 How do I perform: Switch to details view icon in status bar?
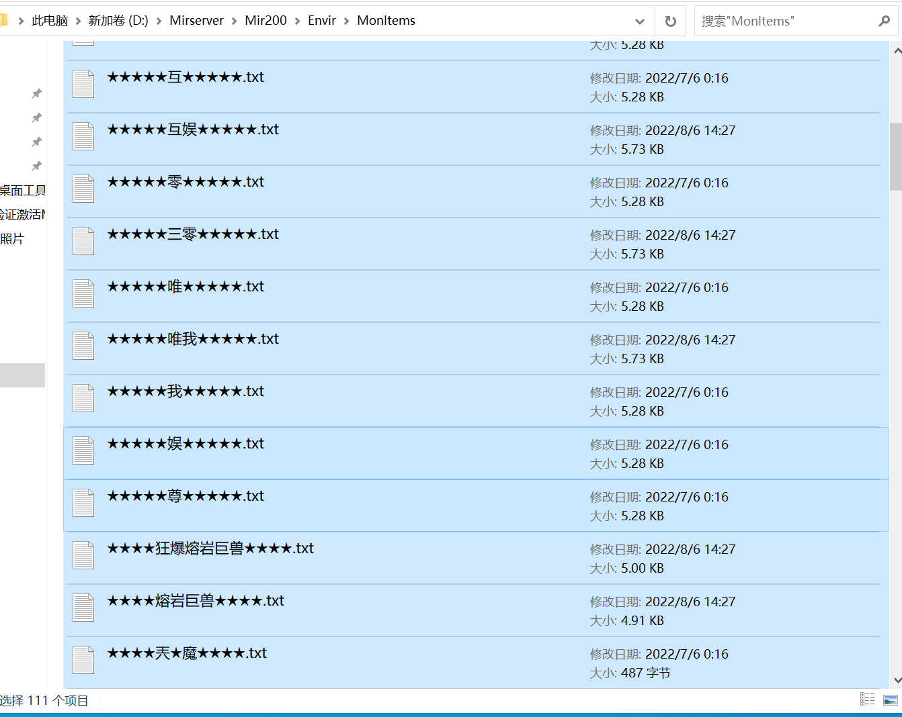[868, 700]
